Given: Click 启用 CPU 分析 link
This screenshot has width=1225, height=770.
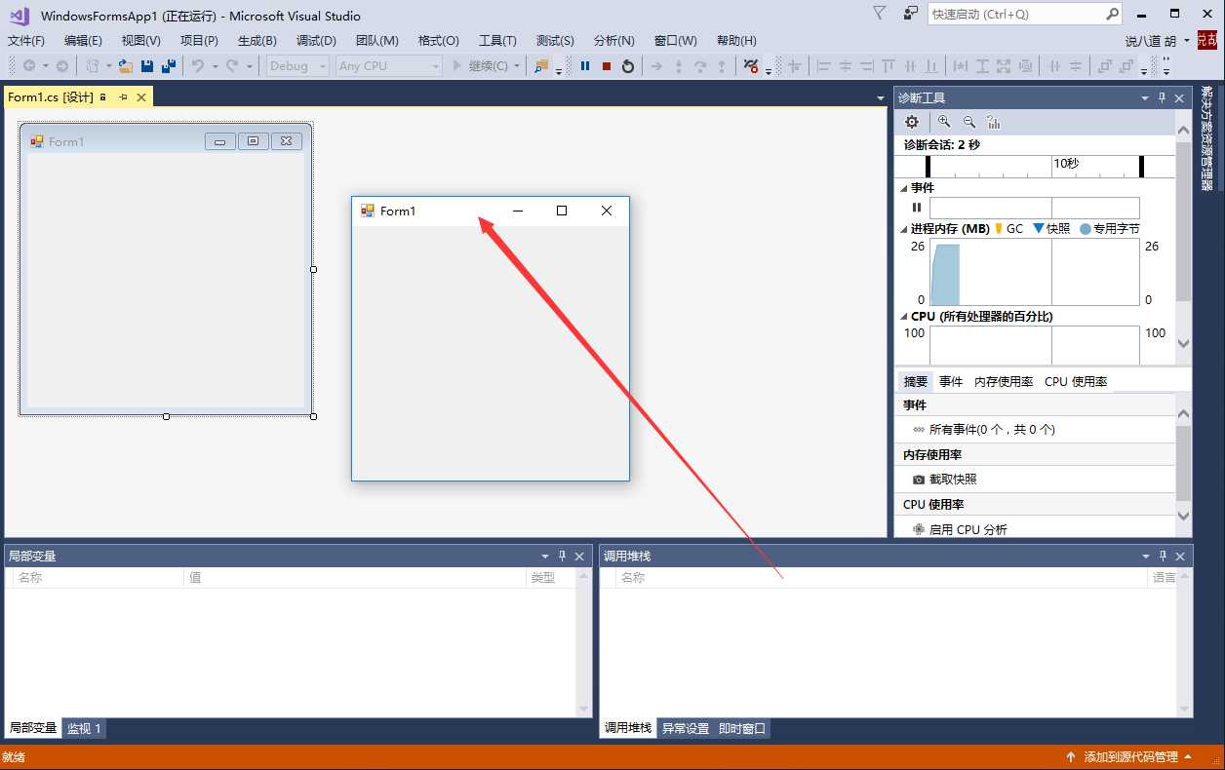Looking at the screenshot, I should 968,529.
